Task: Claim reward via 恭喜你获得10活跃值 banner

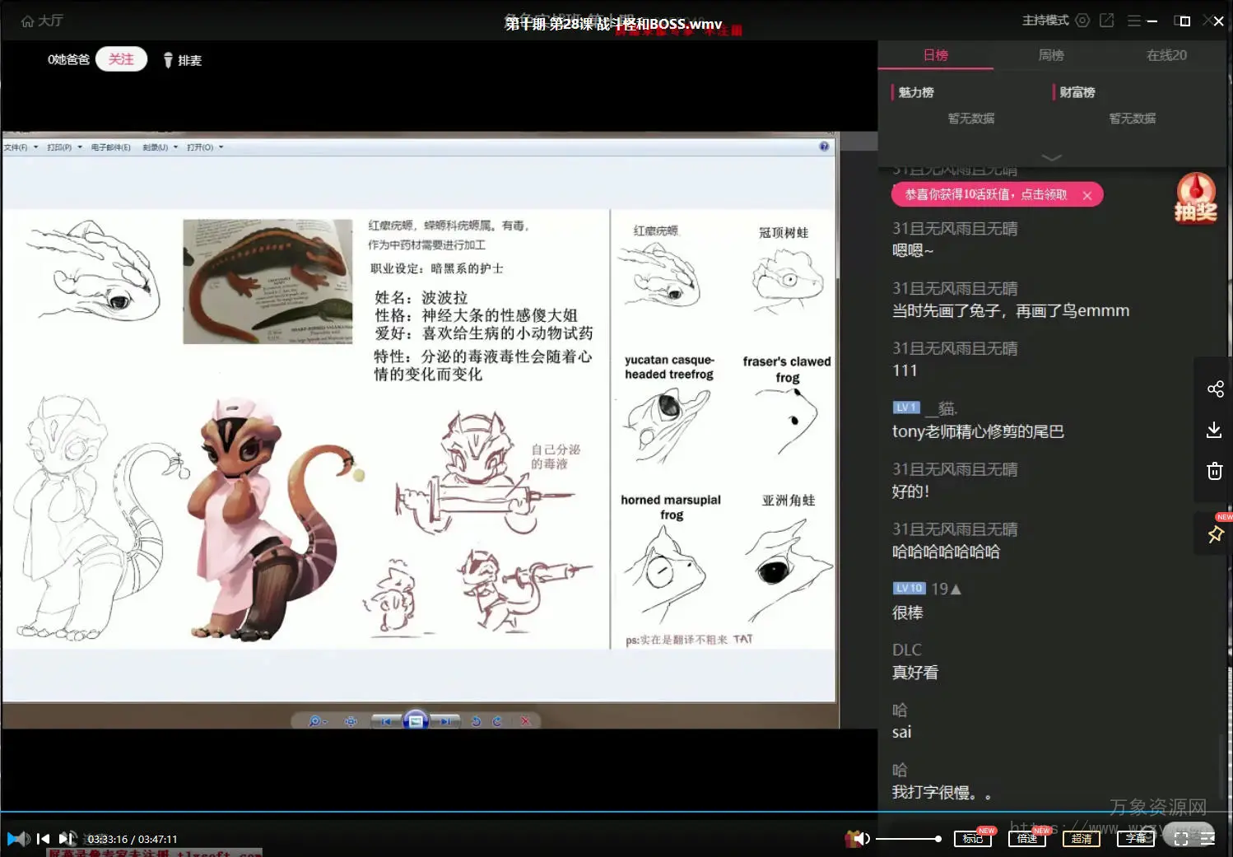Action: [x=986, y=195]
